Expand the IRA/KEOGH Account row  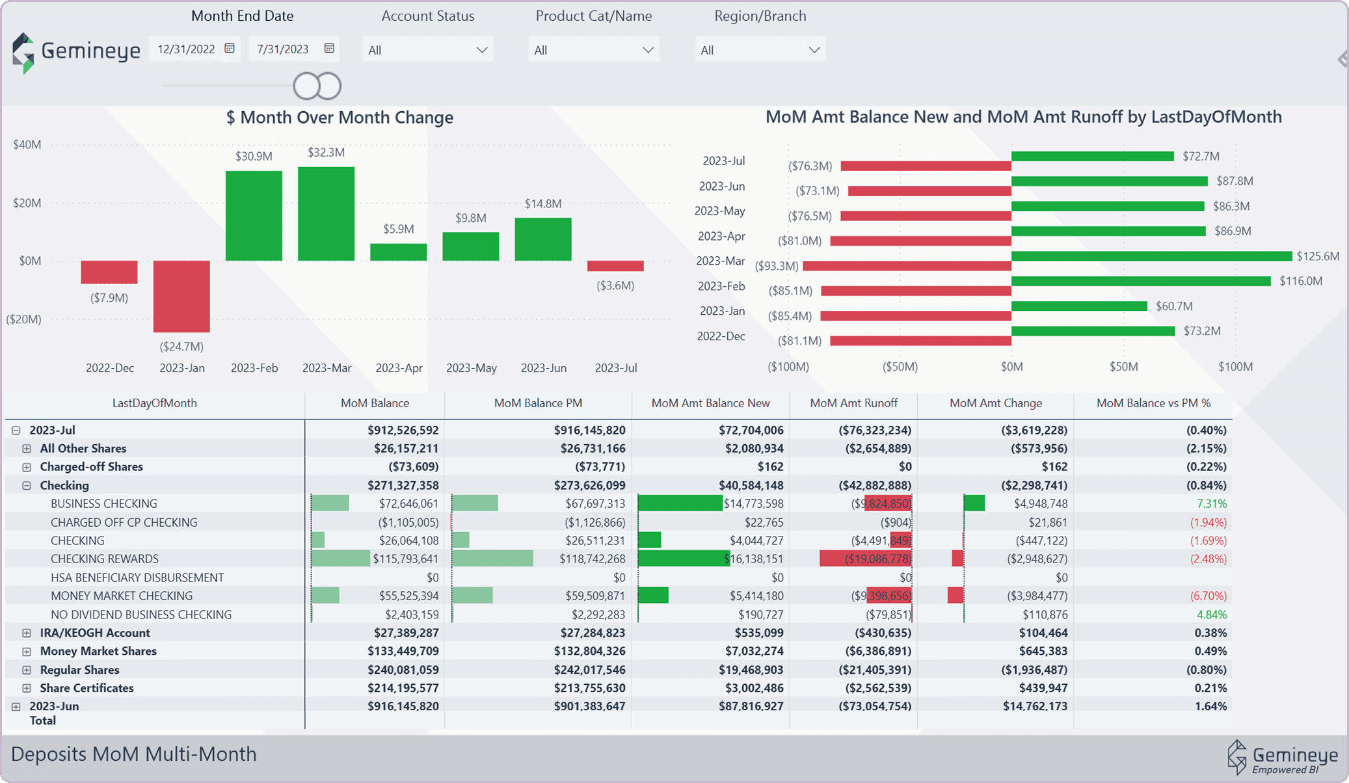(27, 633)
